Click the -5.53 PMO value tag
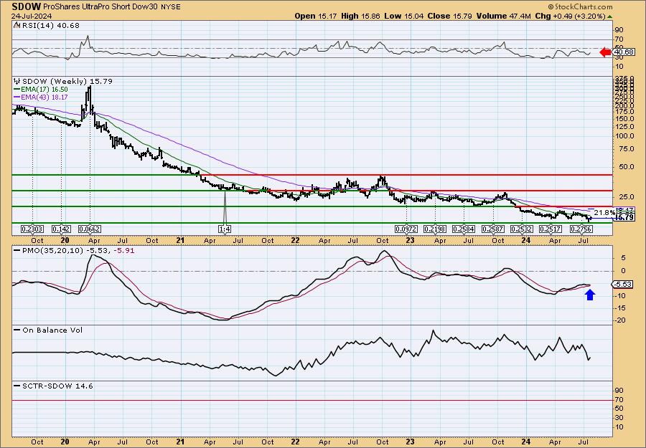The height and width of the screenshot is (448, 646). tap(623, 285)
